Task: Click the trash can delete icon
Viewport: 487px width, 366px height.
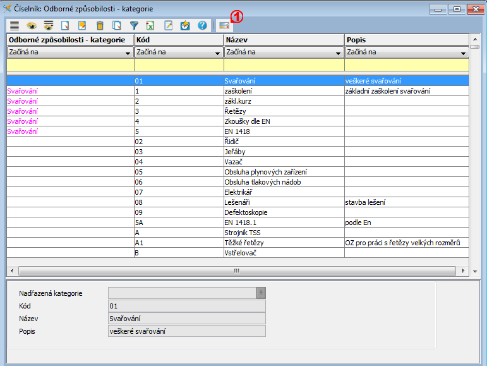Action: coord(99,26)
